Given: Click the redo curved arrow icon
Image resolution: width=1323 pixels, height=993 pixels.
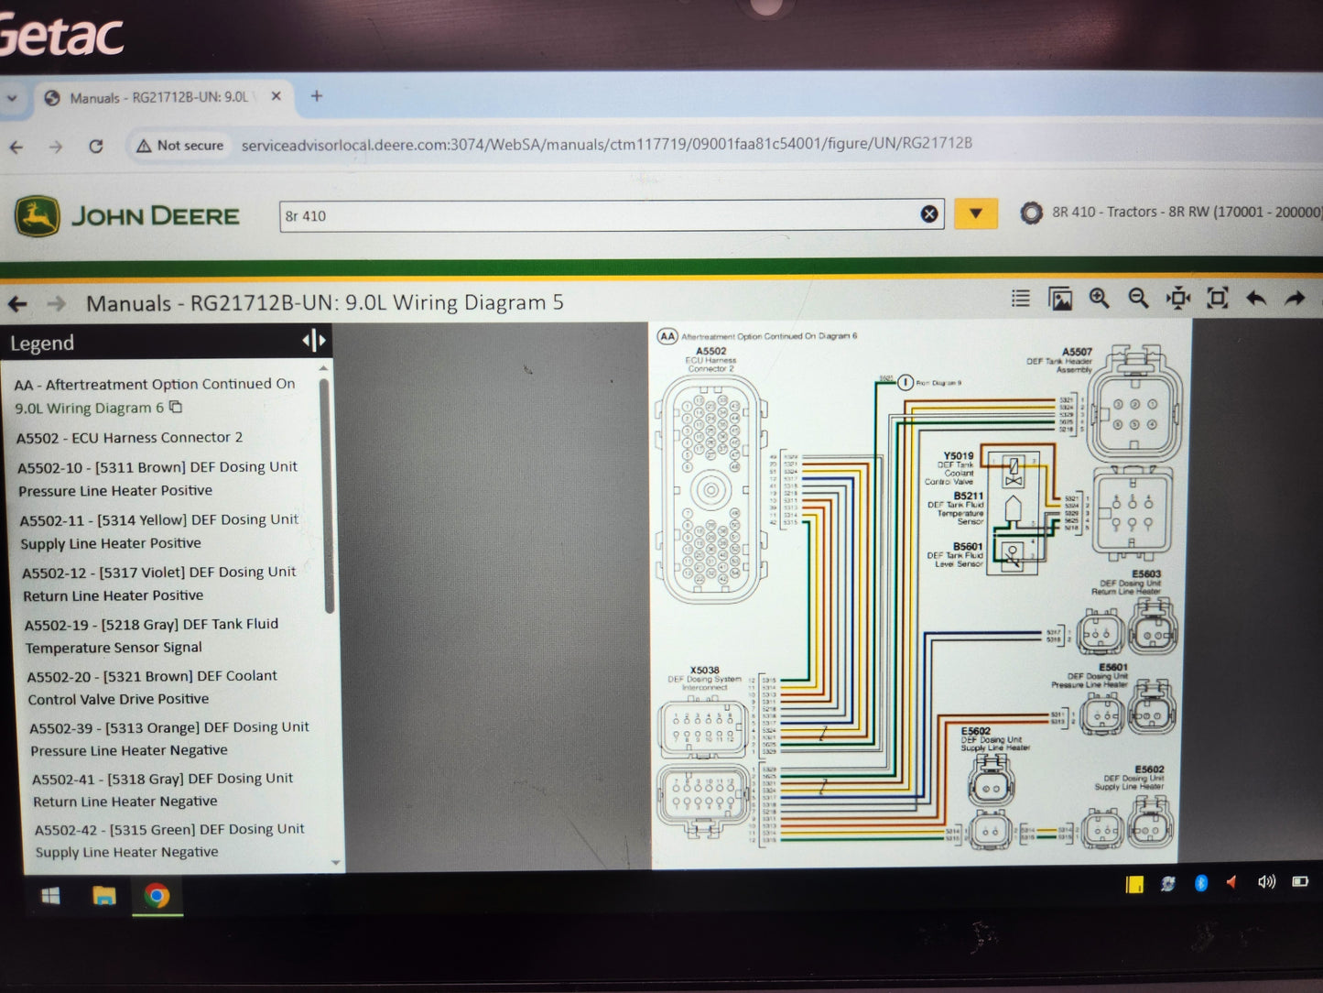Looking at the screenshot, I should point(1295,299).
